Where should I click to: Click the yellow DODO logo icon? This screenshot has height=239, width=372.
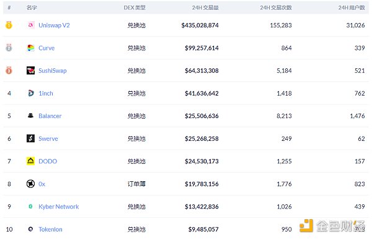click(x=30, y=161)
